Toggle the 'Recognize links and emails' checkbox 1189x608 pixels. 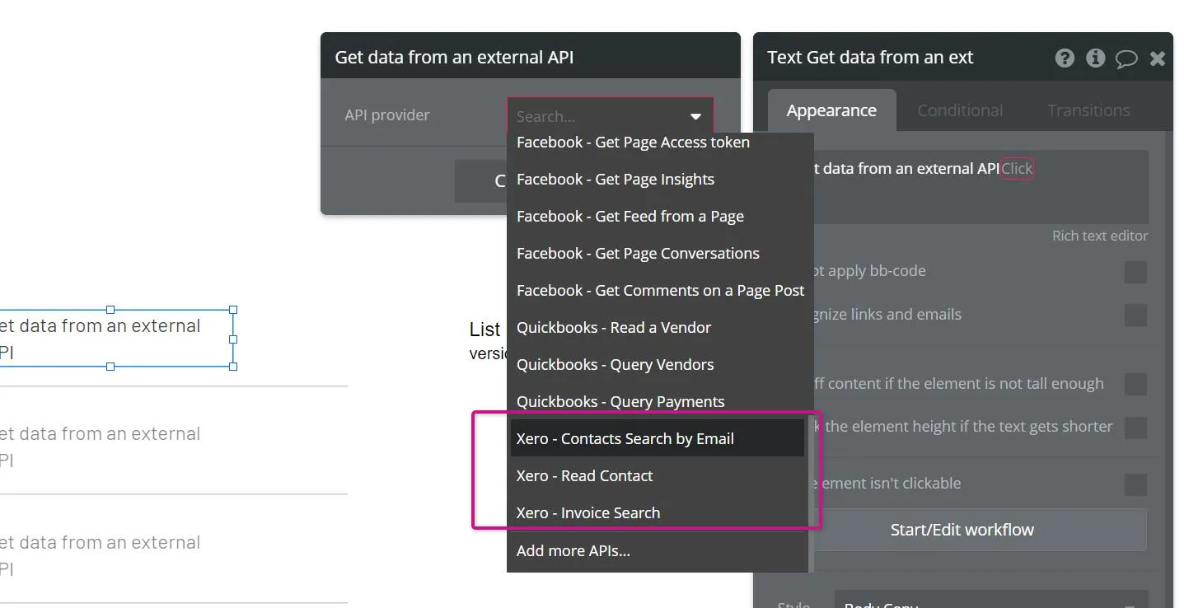[1135, 315]
